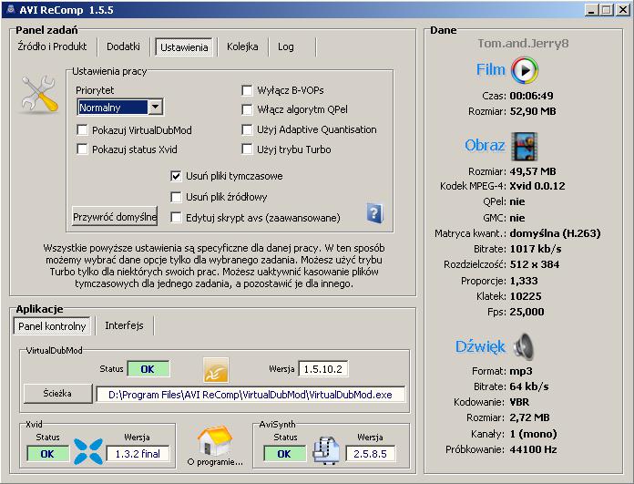Screen dimensions: 634x484
Task: Close the AVI ReComp window
Action: coord(623,10)
